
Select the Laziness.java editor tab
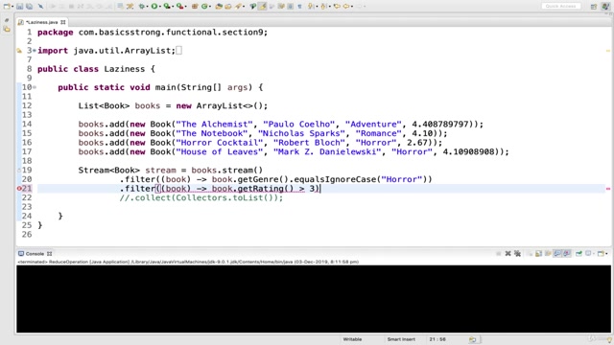41,22
